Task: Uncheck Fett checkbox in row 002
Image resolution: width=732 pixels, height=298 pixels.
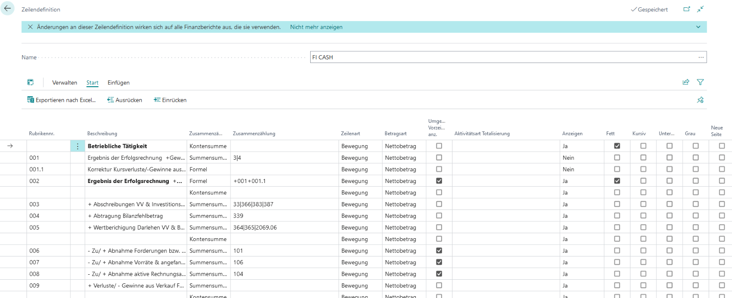Action: [617, 181]
